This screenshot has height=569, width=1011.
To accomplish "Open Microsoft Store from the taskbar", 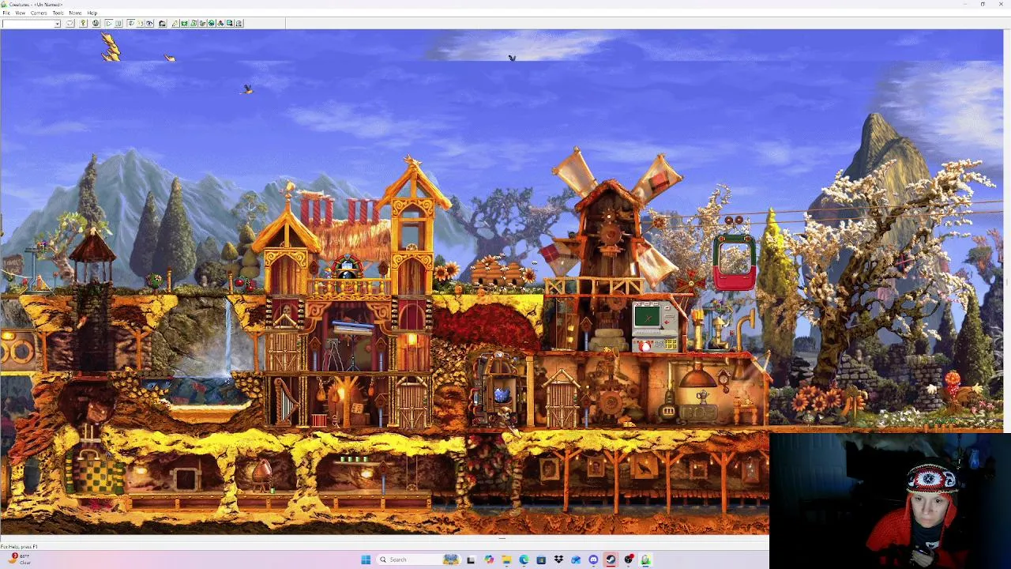I will (x=541, y=560).
